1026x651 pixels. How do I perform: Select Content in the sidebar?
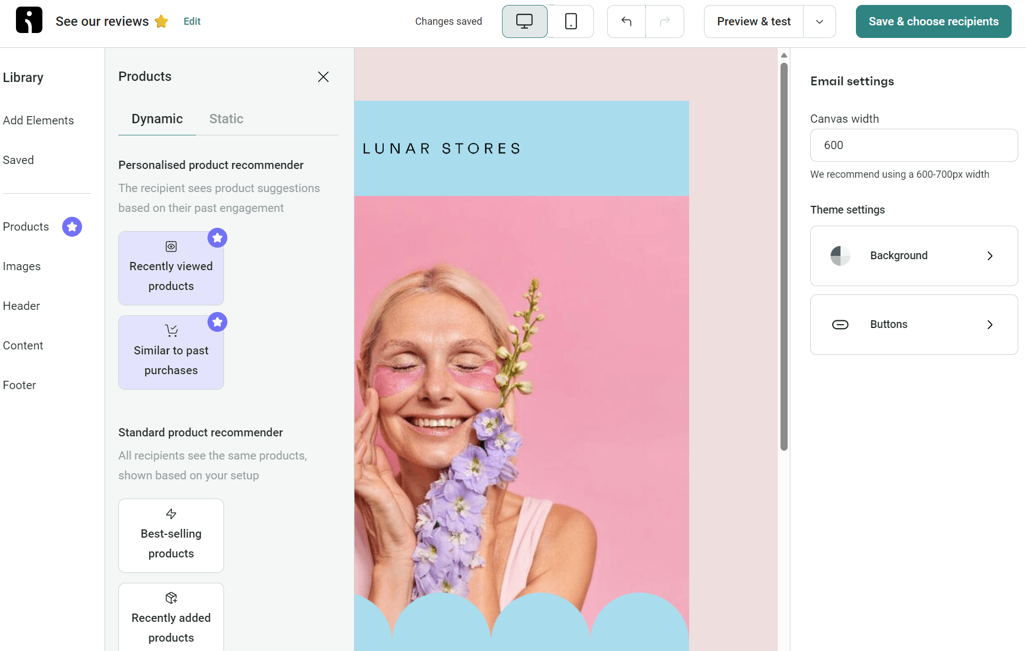click(x=23, y=346)
